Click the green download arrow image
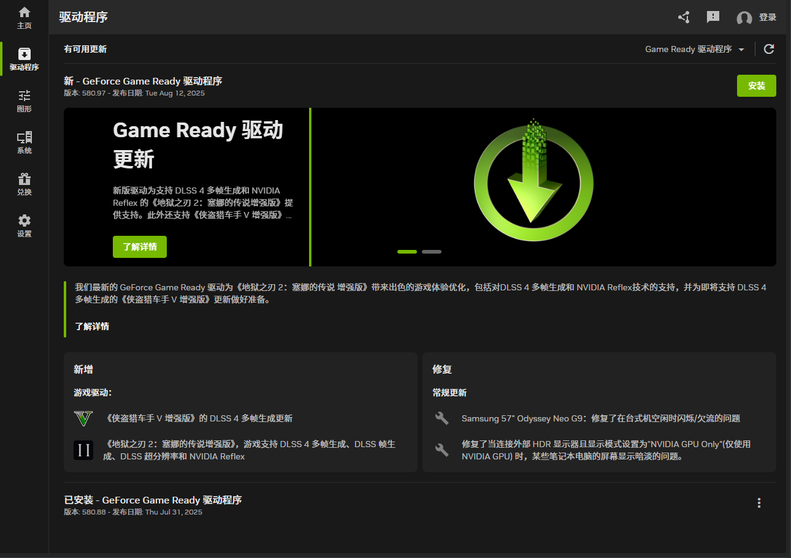Viewport: 791px width, 558px height. [x=533, y=179]
